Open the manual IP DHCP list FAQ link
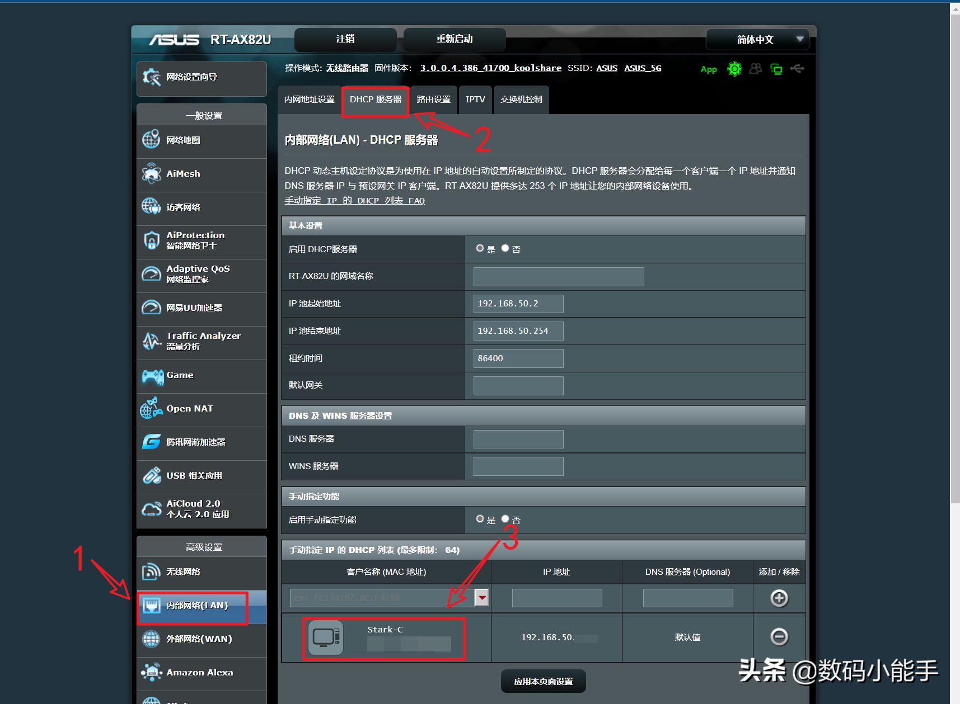Image resolution: width=960 pixels, height=704 pixels. click(354, 201)
